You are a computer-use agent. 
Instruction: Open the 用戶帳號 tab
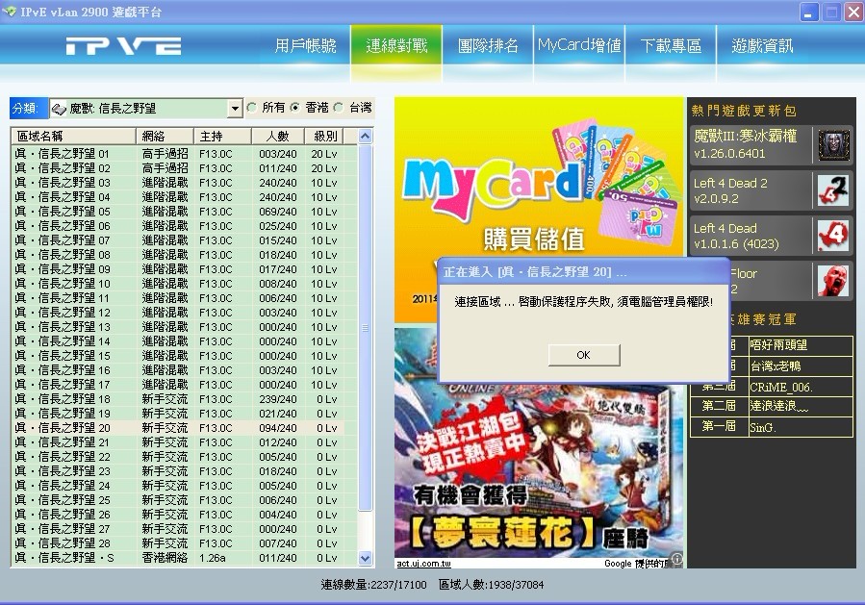click(x=305, y=46)
